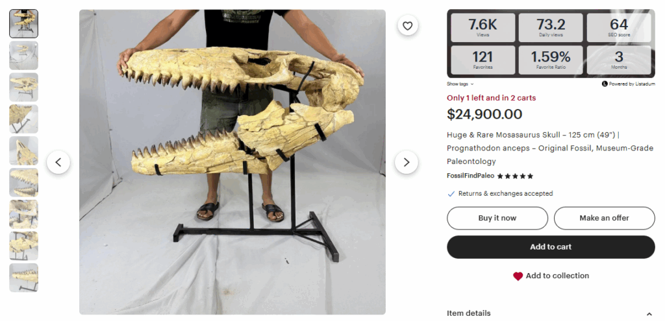Expand the Show tags dropdown
This screenshot has height=321, width=665.
coord(460,84)
